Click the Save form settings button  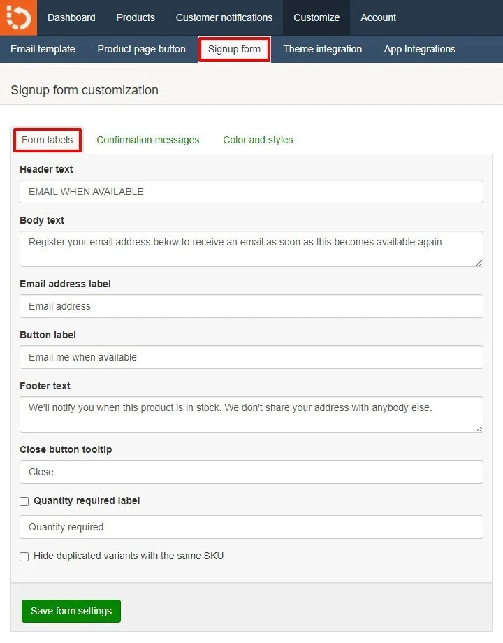click(71, 611)
